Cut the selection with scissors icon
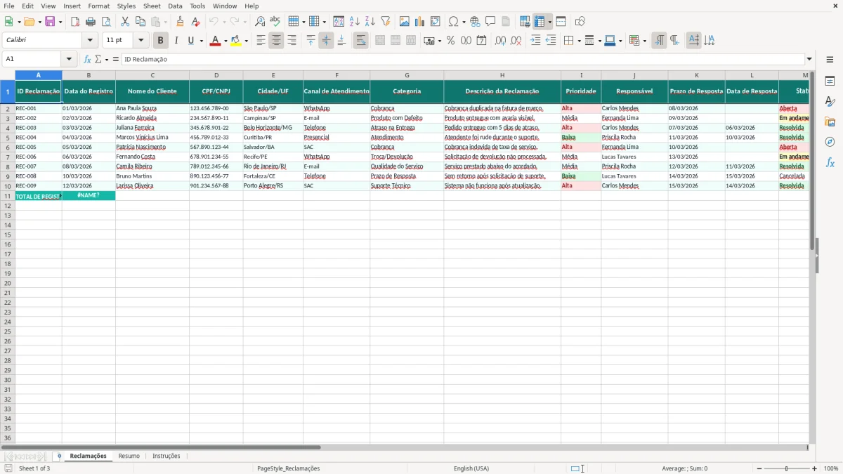The width and height of the screenshot is (843, 474). (x=125, y=22)
